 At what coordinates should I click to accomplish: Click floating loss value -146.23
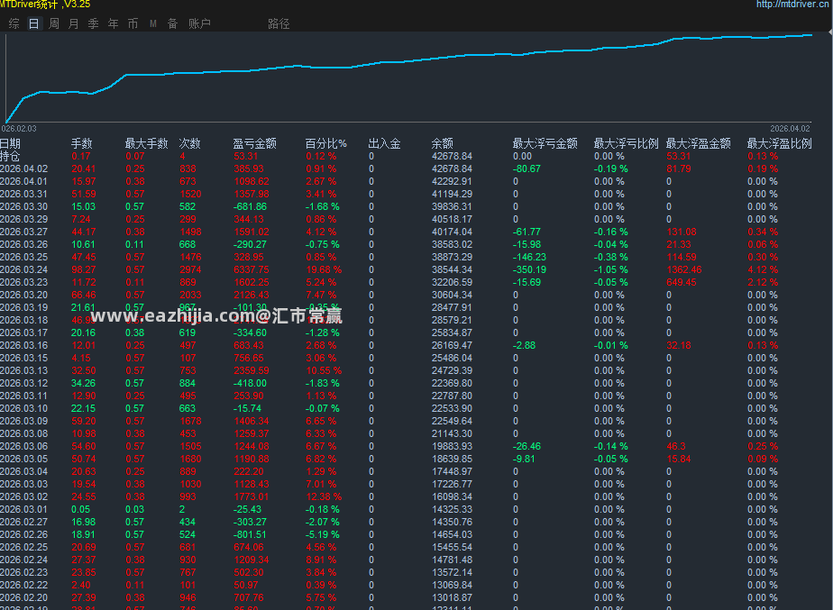530,257
